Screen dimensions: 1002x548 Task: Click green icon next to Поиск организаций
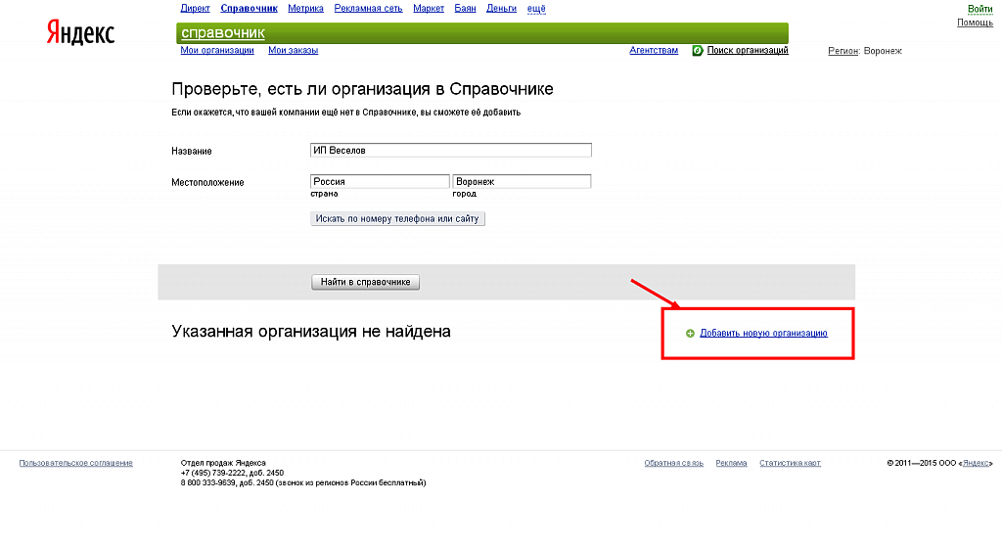pos(697,51)
